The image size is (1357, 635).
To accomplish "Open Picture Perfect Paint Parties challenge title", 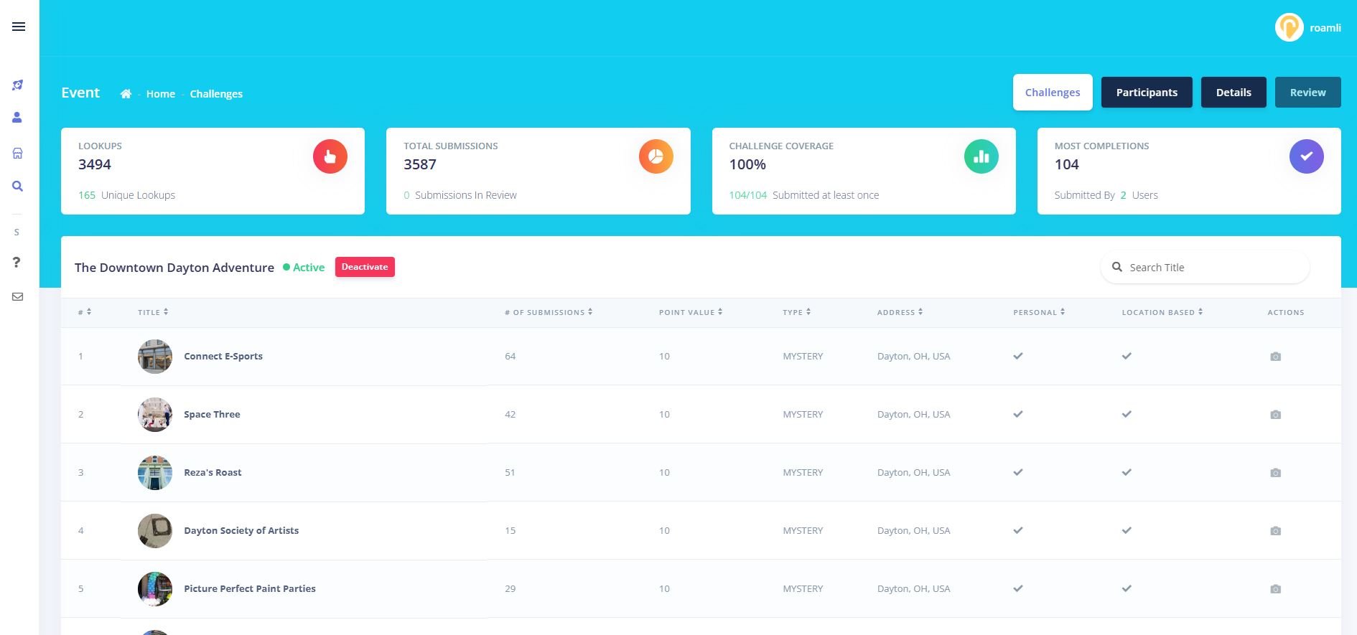I will pos(250,588).
